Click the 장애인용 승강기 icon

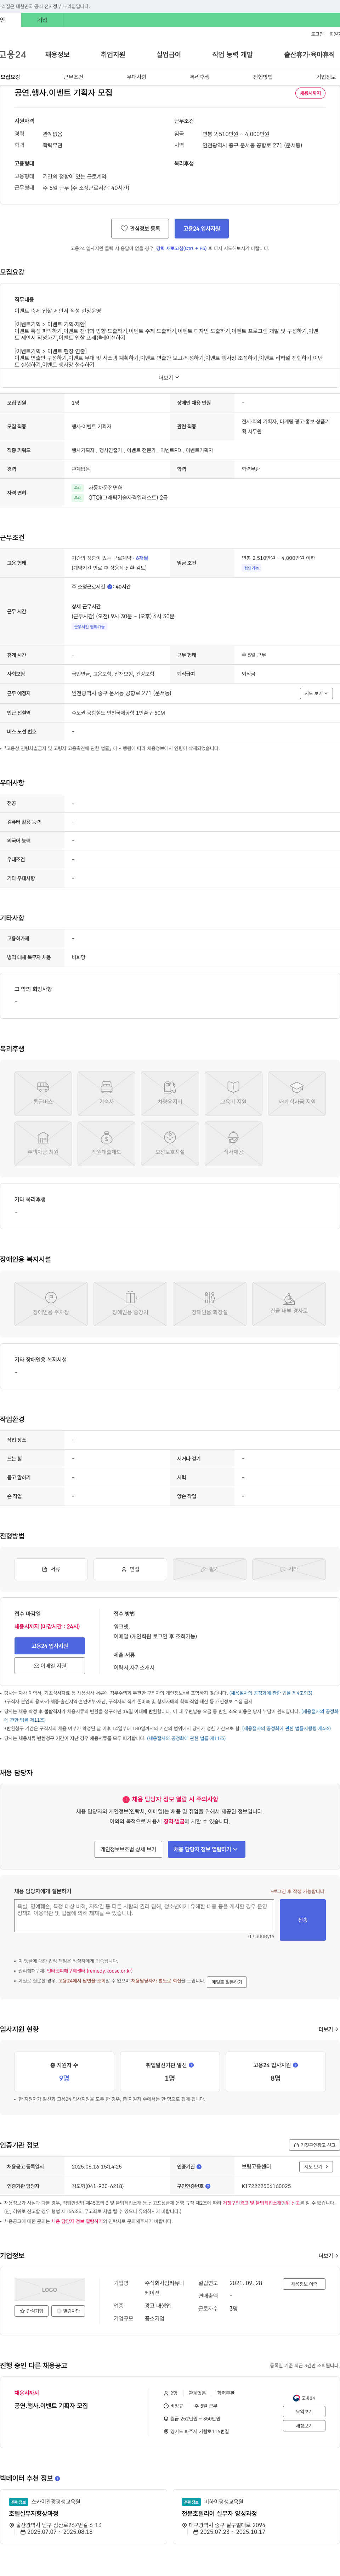click(x=130, y=1304)
